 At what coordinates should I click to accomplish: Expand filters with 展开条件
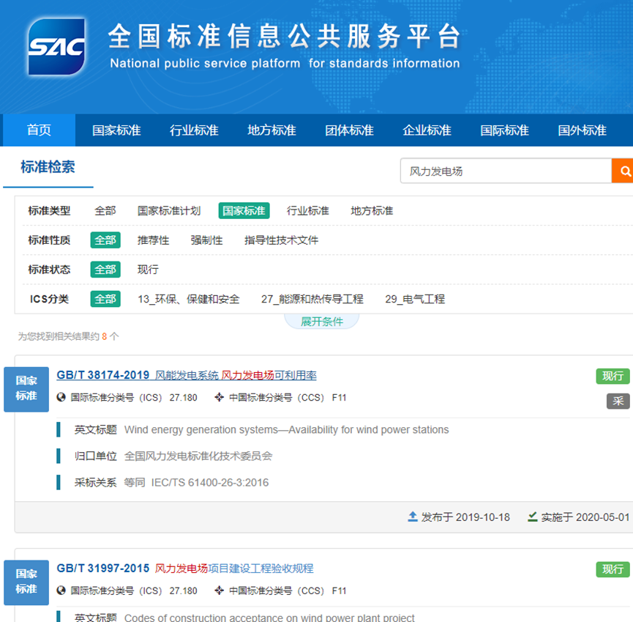(322, 322)
